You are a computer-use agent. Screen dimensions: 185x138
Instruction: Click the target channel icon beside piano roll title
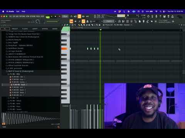(x=104, y=25)
